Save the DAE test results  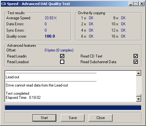[73, 118]
